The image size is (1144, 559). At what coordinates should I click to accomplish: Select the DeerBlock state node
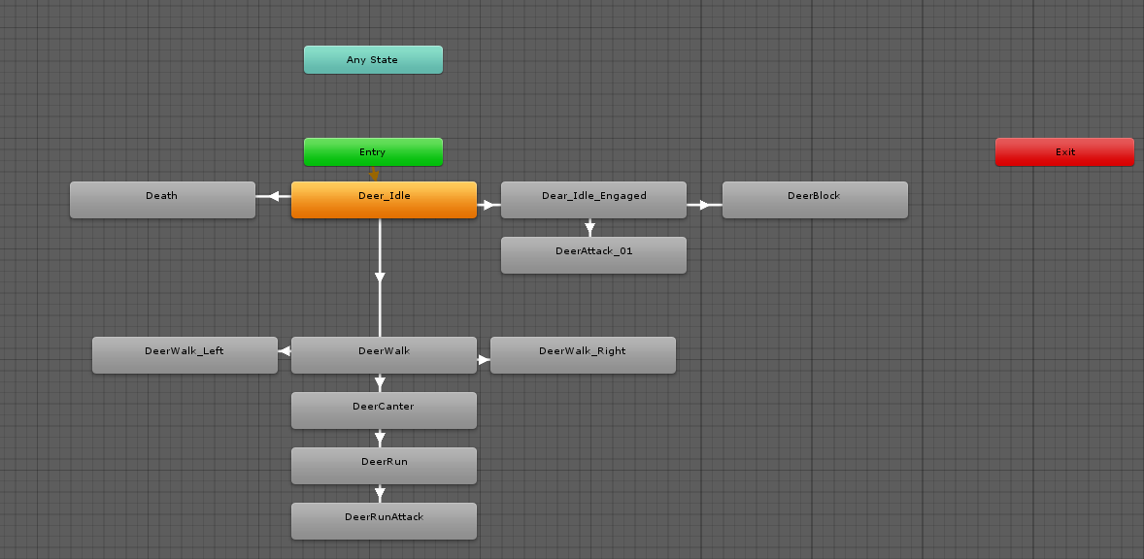(x=815, y=200)
